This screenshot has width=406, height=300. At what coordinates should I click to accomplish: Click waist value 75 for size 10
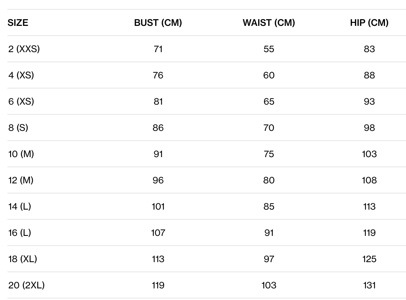[269, 154]
